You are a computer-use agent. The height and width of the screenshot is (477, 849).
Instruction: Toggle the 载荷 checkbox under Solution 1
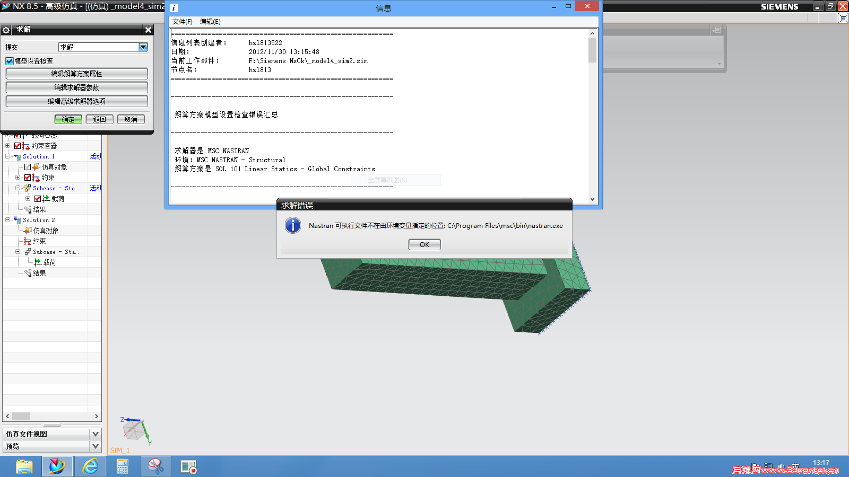(38, 199)
